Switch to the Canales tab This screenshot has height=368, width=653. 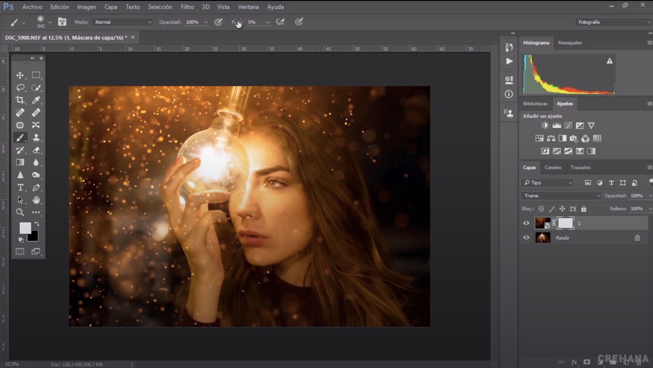click(553, 167)
